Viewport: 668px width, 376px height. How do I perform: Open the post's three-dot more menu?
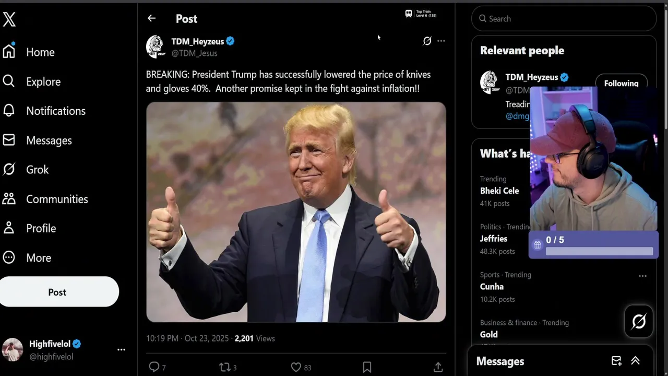[442, 41]
